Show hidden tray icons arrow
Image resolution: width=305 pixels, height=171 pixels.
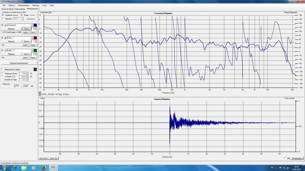(x=277, y=168)
